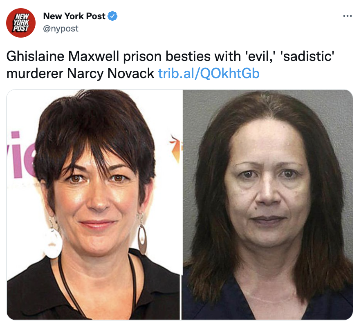Open the right mugshot photo
The width and height of the screenshot is (359, 327).
[x=267, y=204]
